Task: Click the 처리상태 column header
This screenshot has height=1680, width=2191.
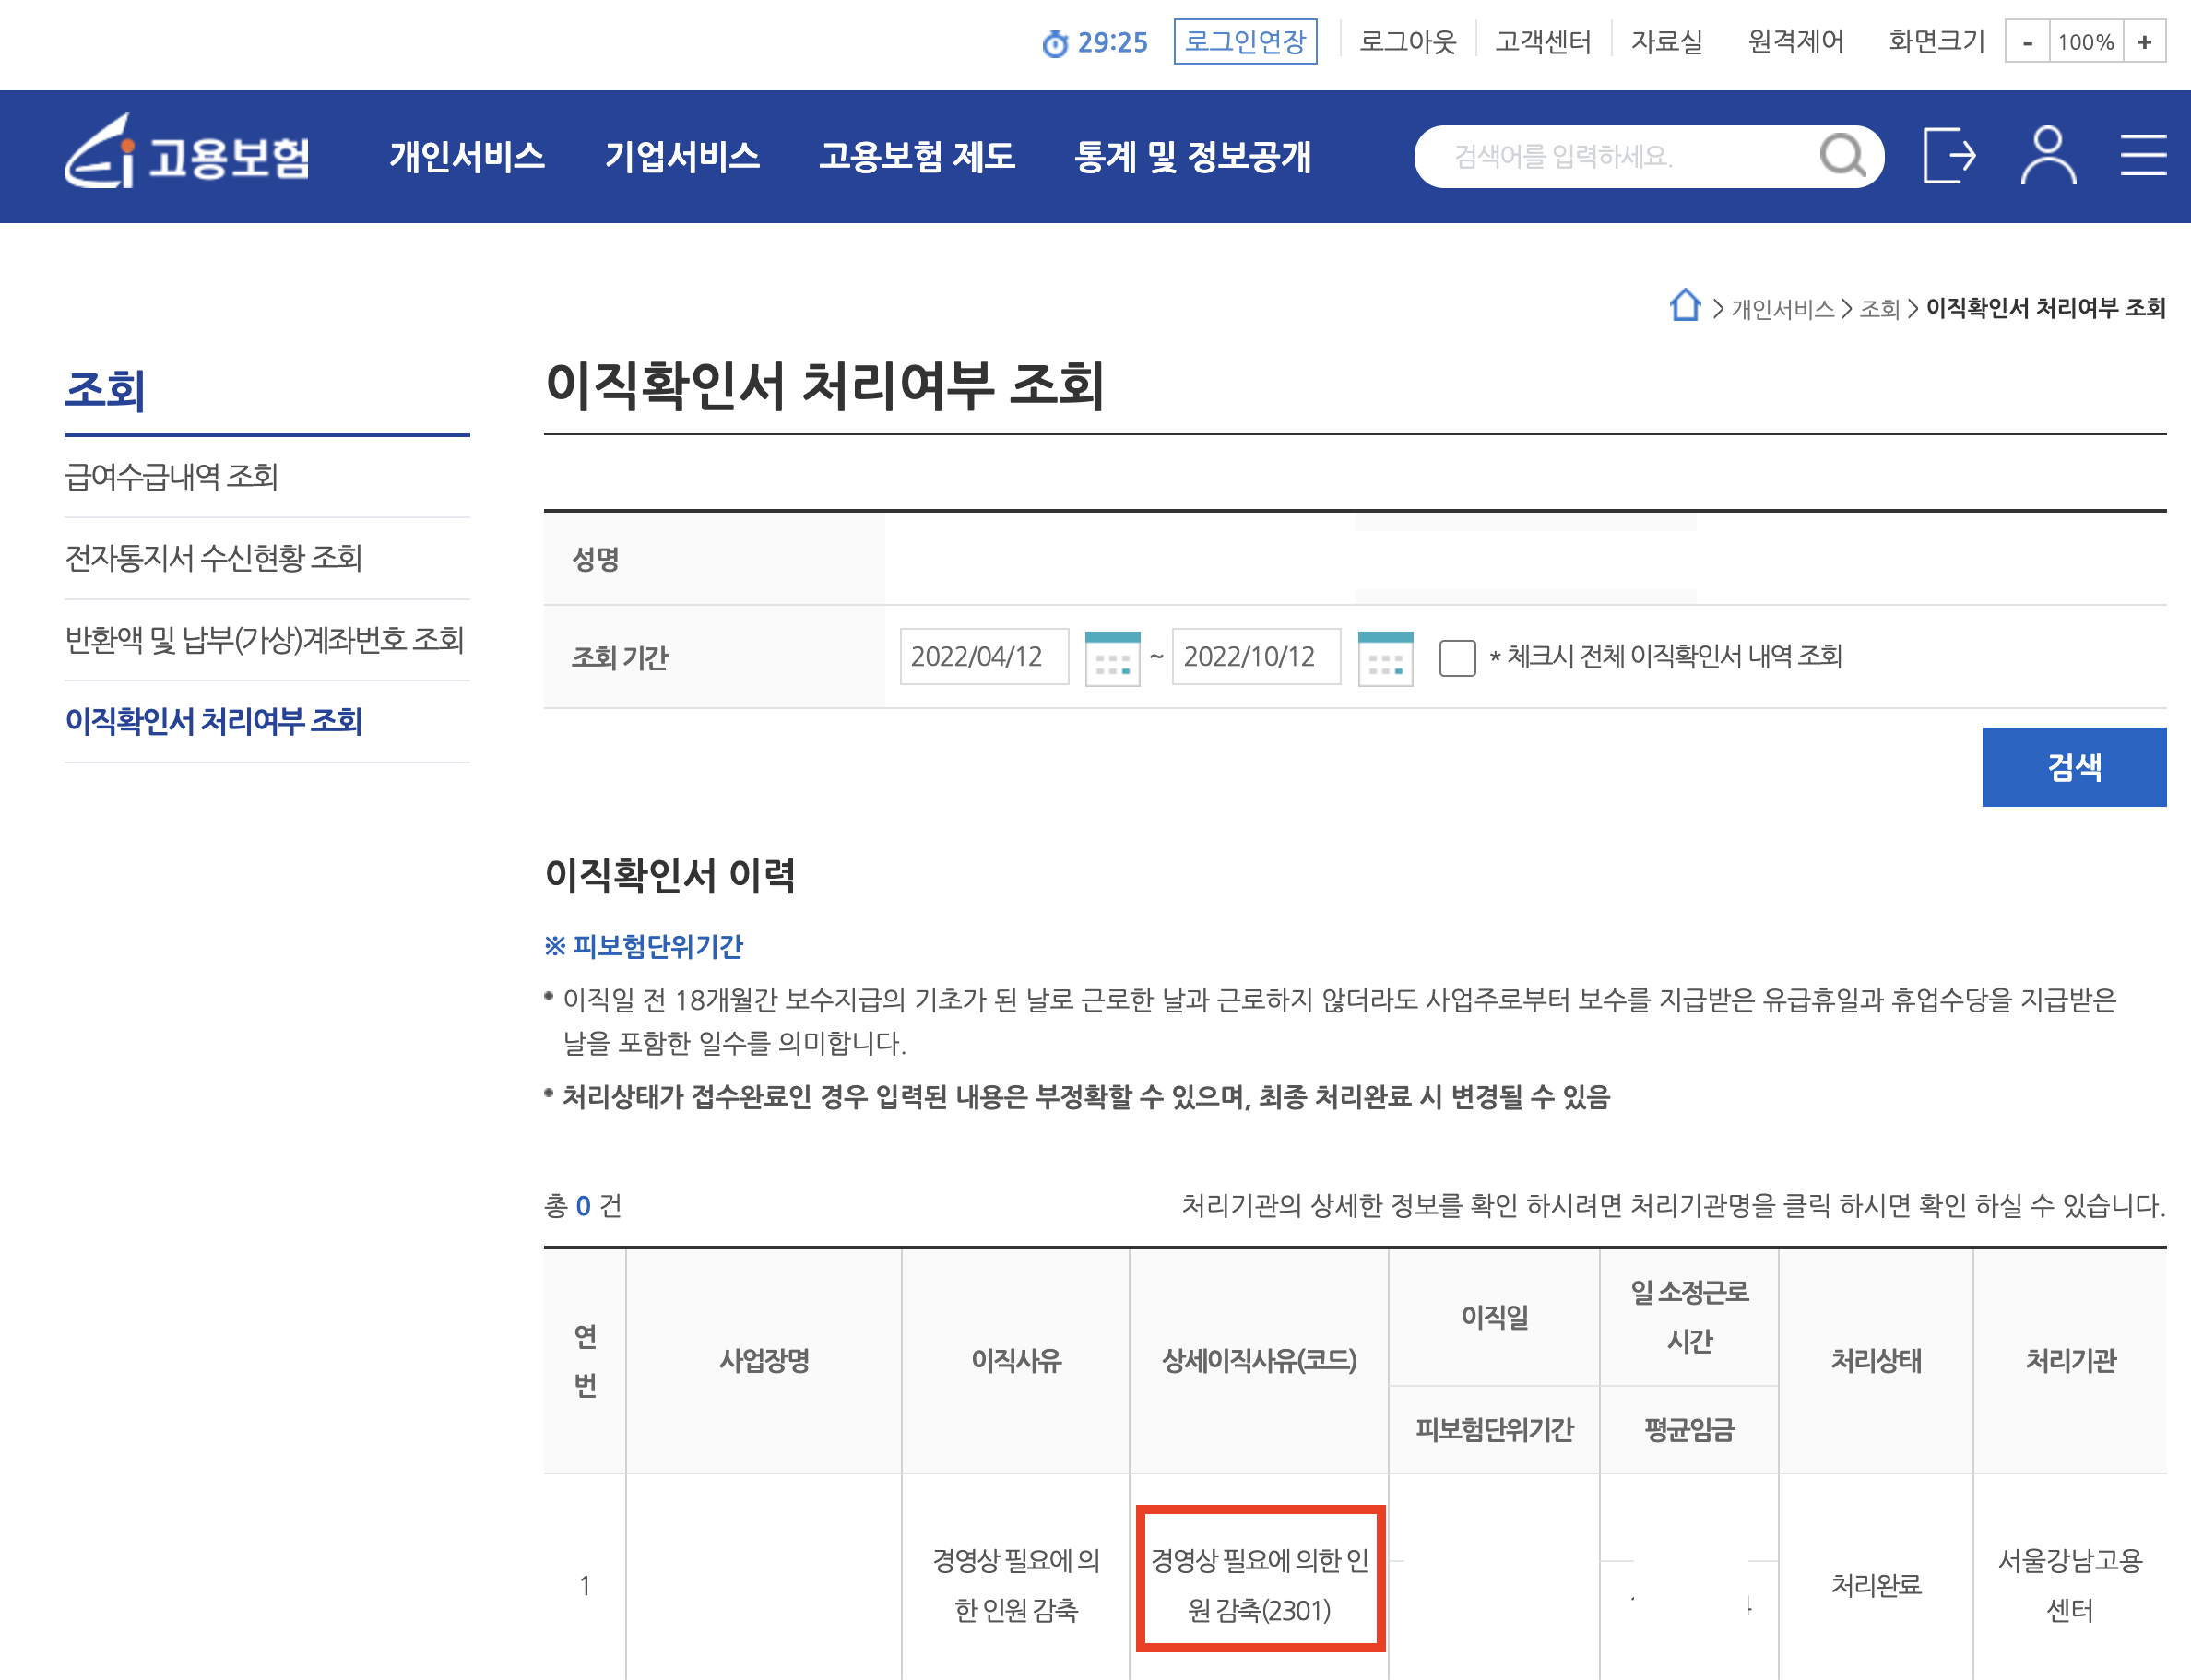Action: pos(1876,1360)
